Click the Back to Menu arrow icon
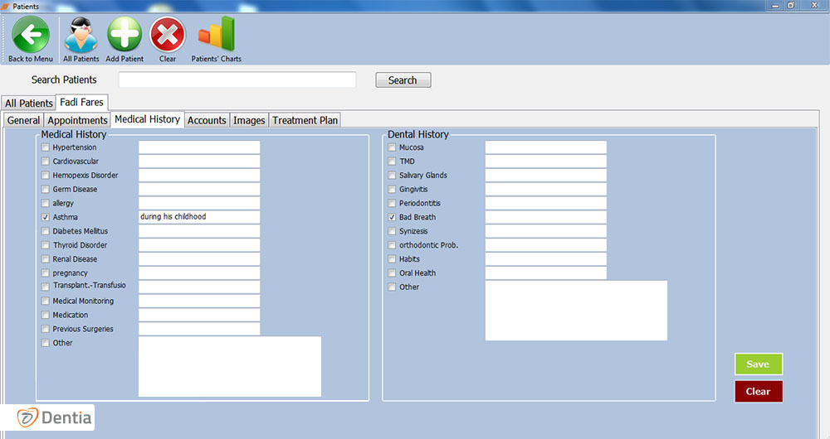 [x=31, y=35]
